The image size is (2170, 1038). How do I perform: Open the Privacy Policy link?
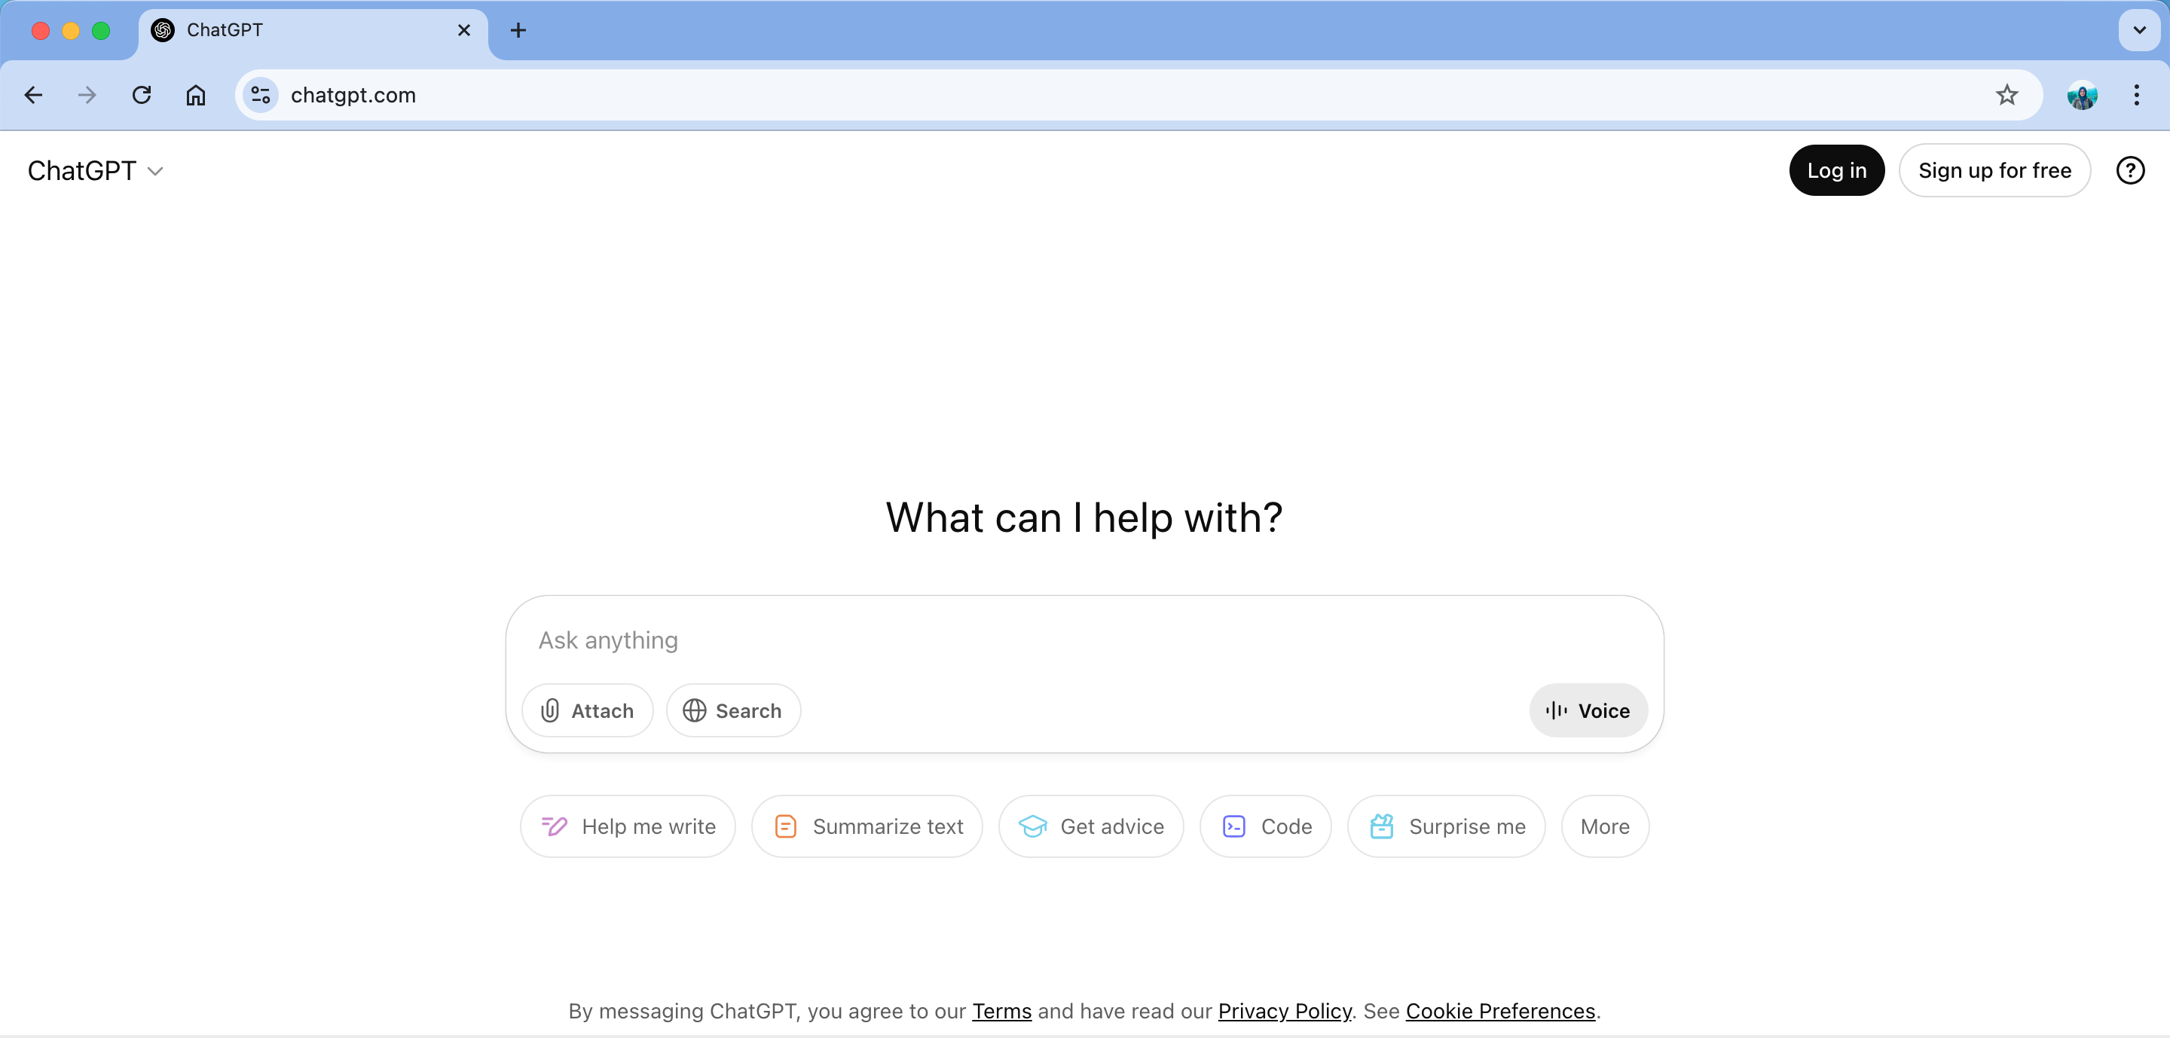point(1285,1011)
